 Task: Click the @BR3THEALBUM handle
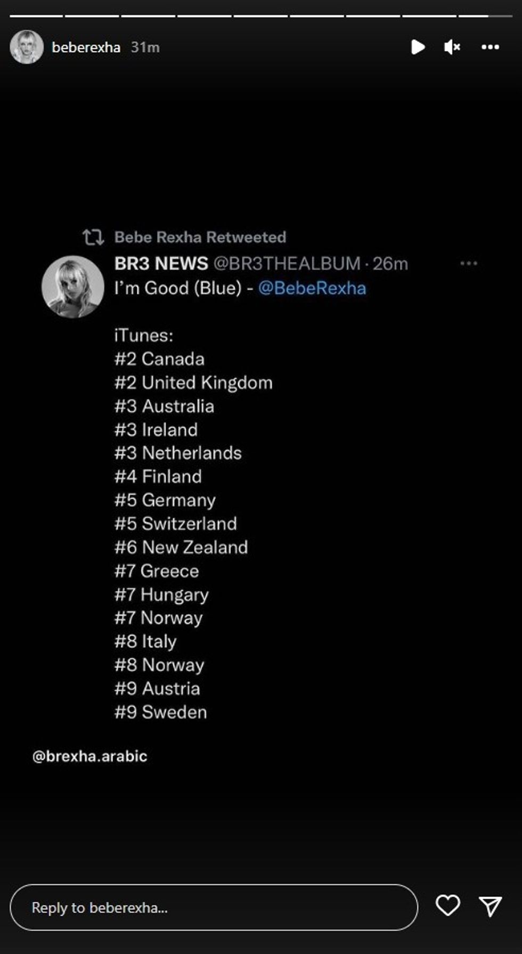287,264
